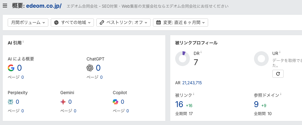This screenshot has height=125, width=302.
Task: Click the globe icon in region filter
Action: (56, 23)
